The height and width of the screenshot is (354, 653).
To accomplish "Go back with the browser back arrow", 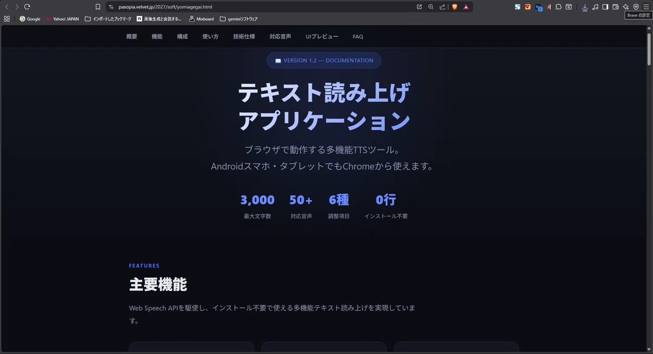I will tap(7, 7).
